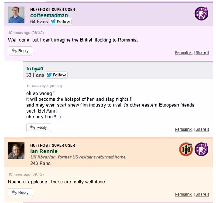
Task: Reply to Ian Rennie's comment
Action: tap(20, 193)
